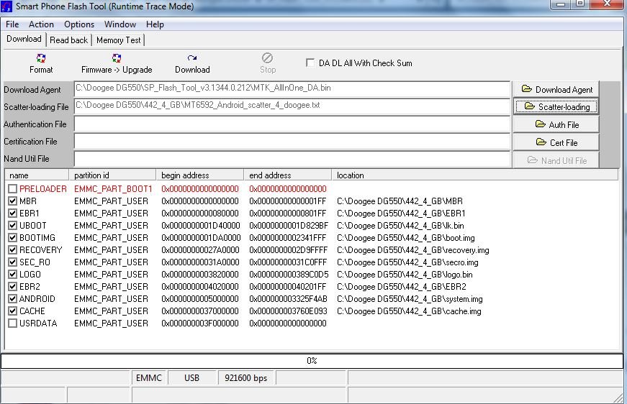Viewport: 627px width, 404px height.
Task: Click begin address 0x000000003F000000
Action: pos(200,323)
